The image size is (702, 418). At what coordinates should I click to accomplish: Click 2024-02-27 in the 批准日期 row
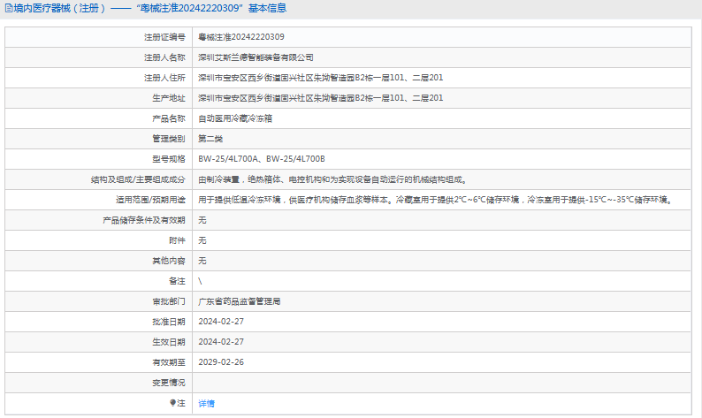(x=221, y=322)
